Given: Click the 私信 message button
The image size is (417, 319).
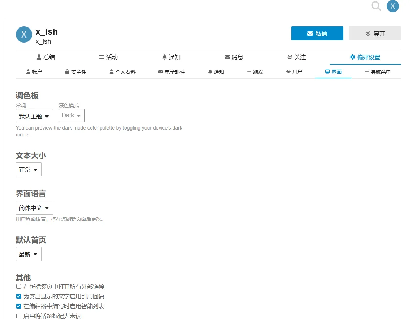Looking at the screenshot, I should coord(317,34).
